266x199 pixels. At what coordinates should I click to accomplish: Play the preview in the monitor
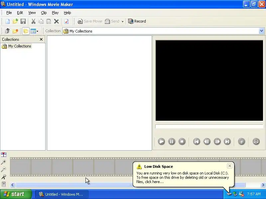pos(161,141)
